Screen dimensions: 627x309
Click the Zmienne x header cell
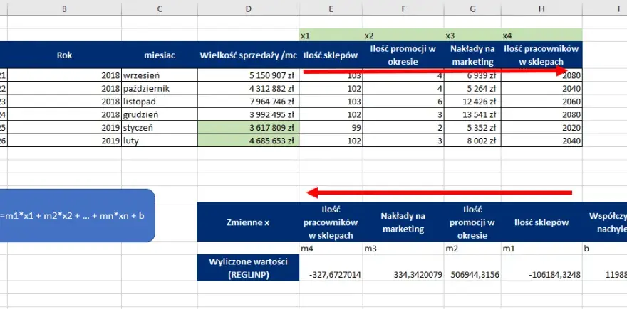click(249, 222)
